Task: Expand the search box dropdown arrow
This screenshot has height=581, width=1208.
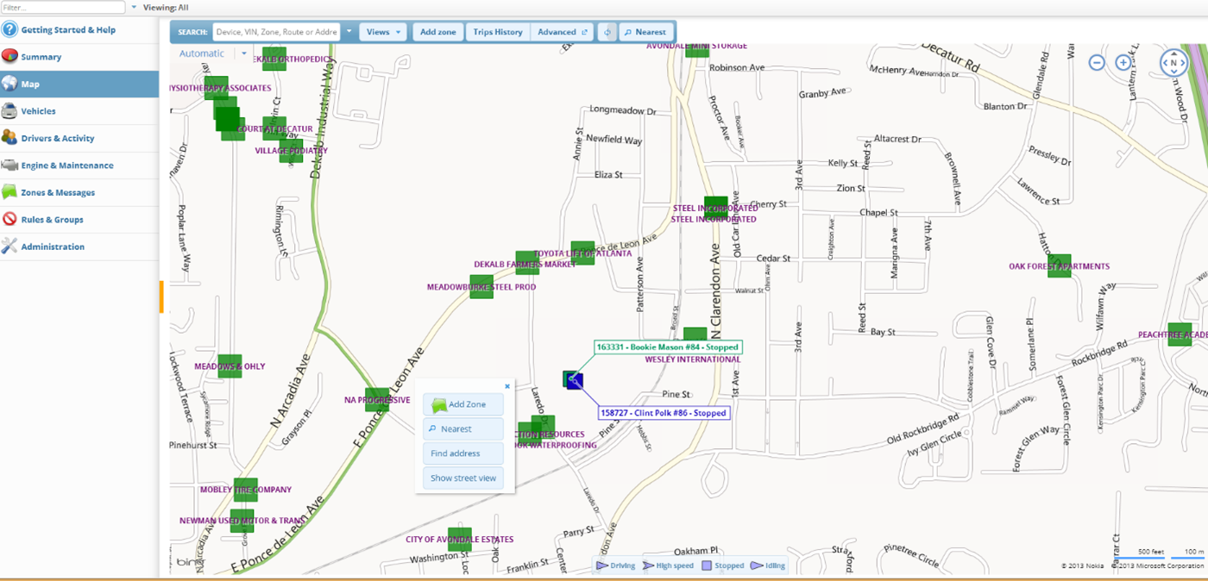Action: pyautogui.click(x=349, y=32)
